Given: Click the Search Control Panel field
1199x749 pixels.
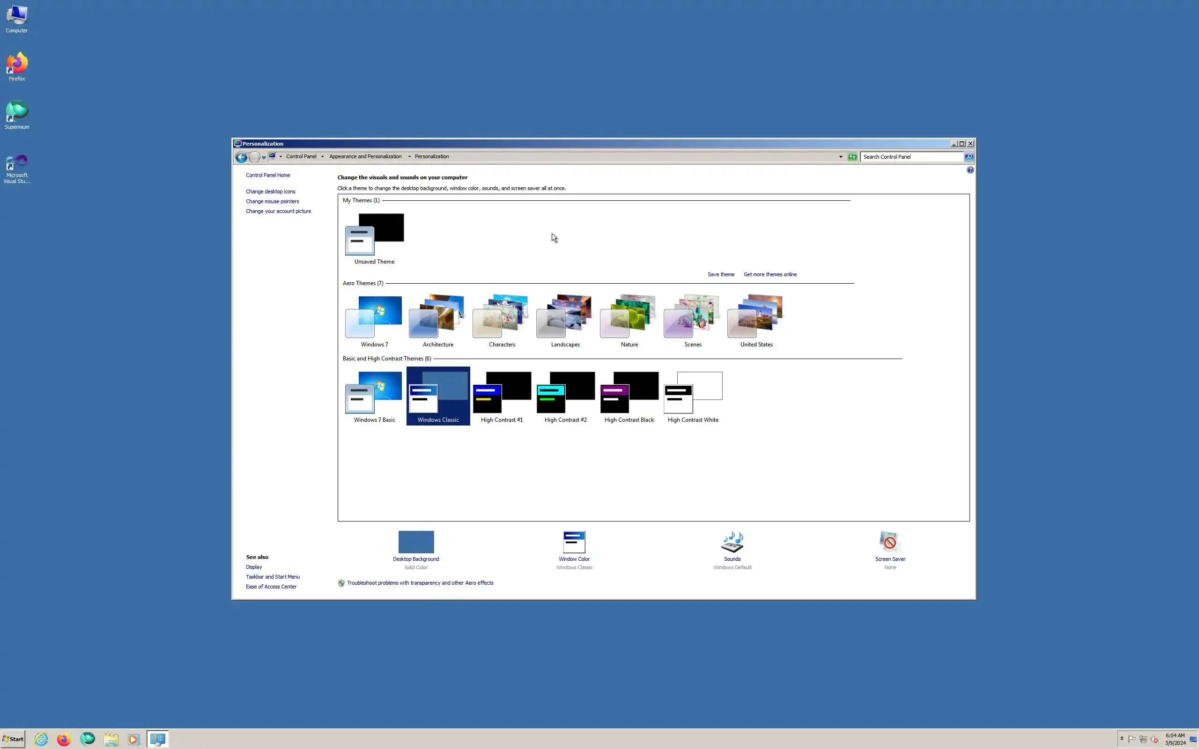Looking at the screenshot, I should tap(910, 157).
